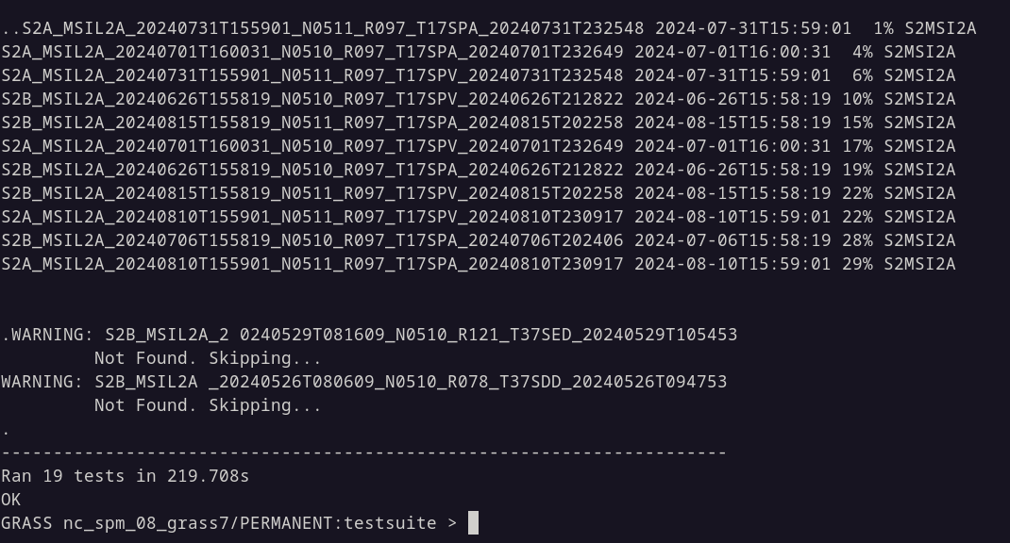Click the 17% cloud cover value
Viewport: 1010px width, 543px height.
pos(857,146)
